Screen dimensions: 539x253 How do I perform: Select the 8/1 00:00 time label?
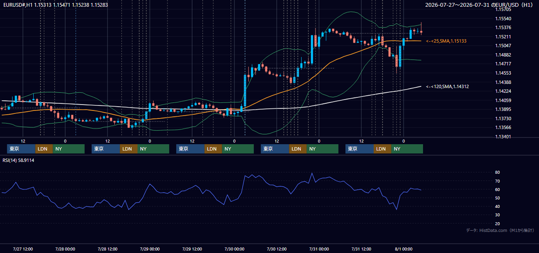(x=404, y=249)
